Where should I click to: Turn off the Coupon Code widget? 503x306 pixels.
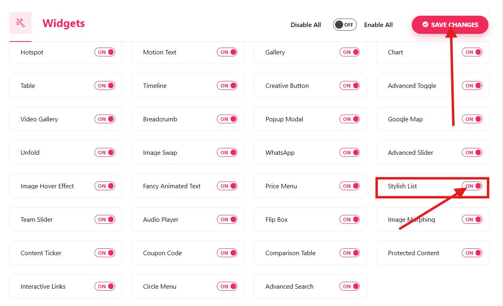(x=227, y=253)
